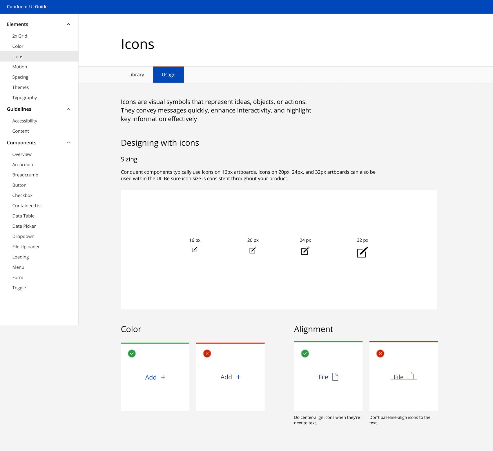Go to Date Picker component
The image size is (493, 451).
point(39,226)
